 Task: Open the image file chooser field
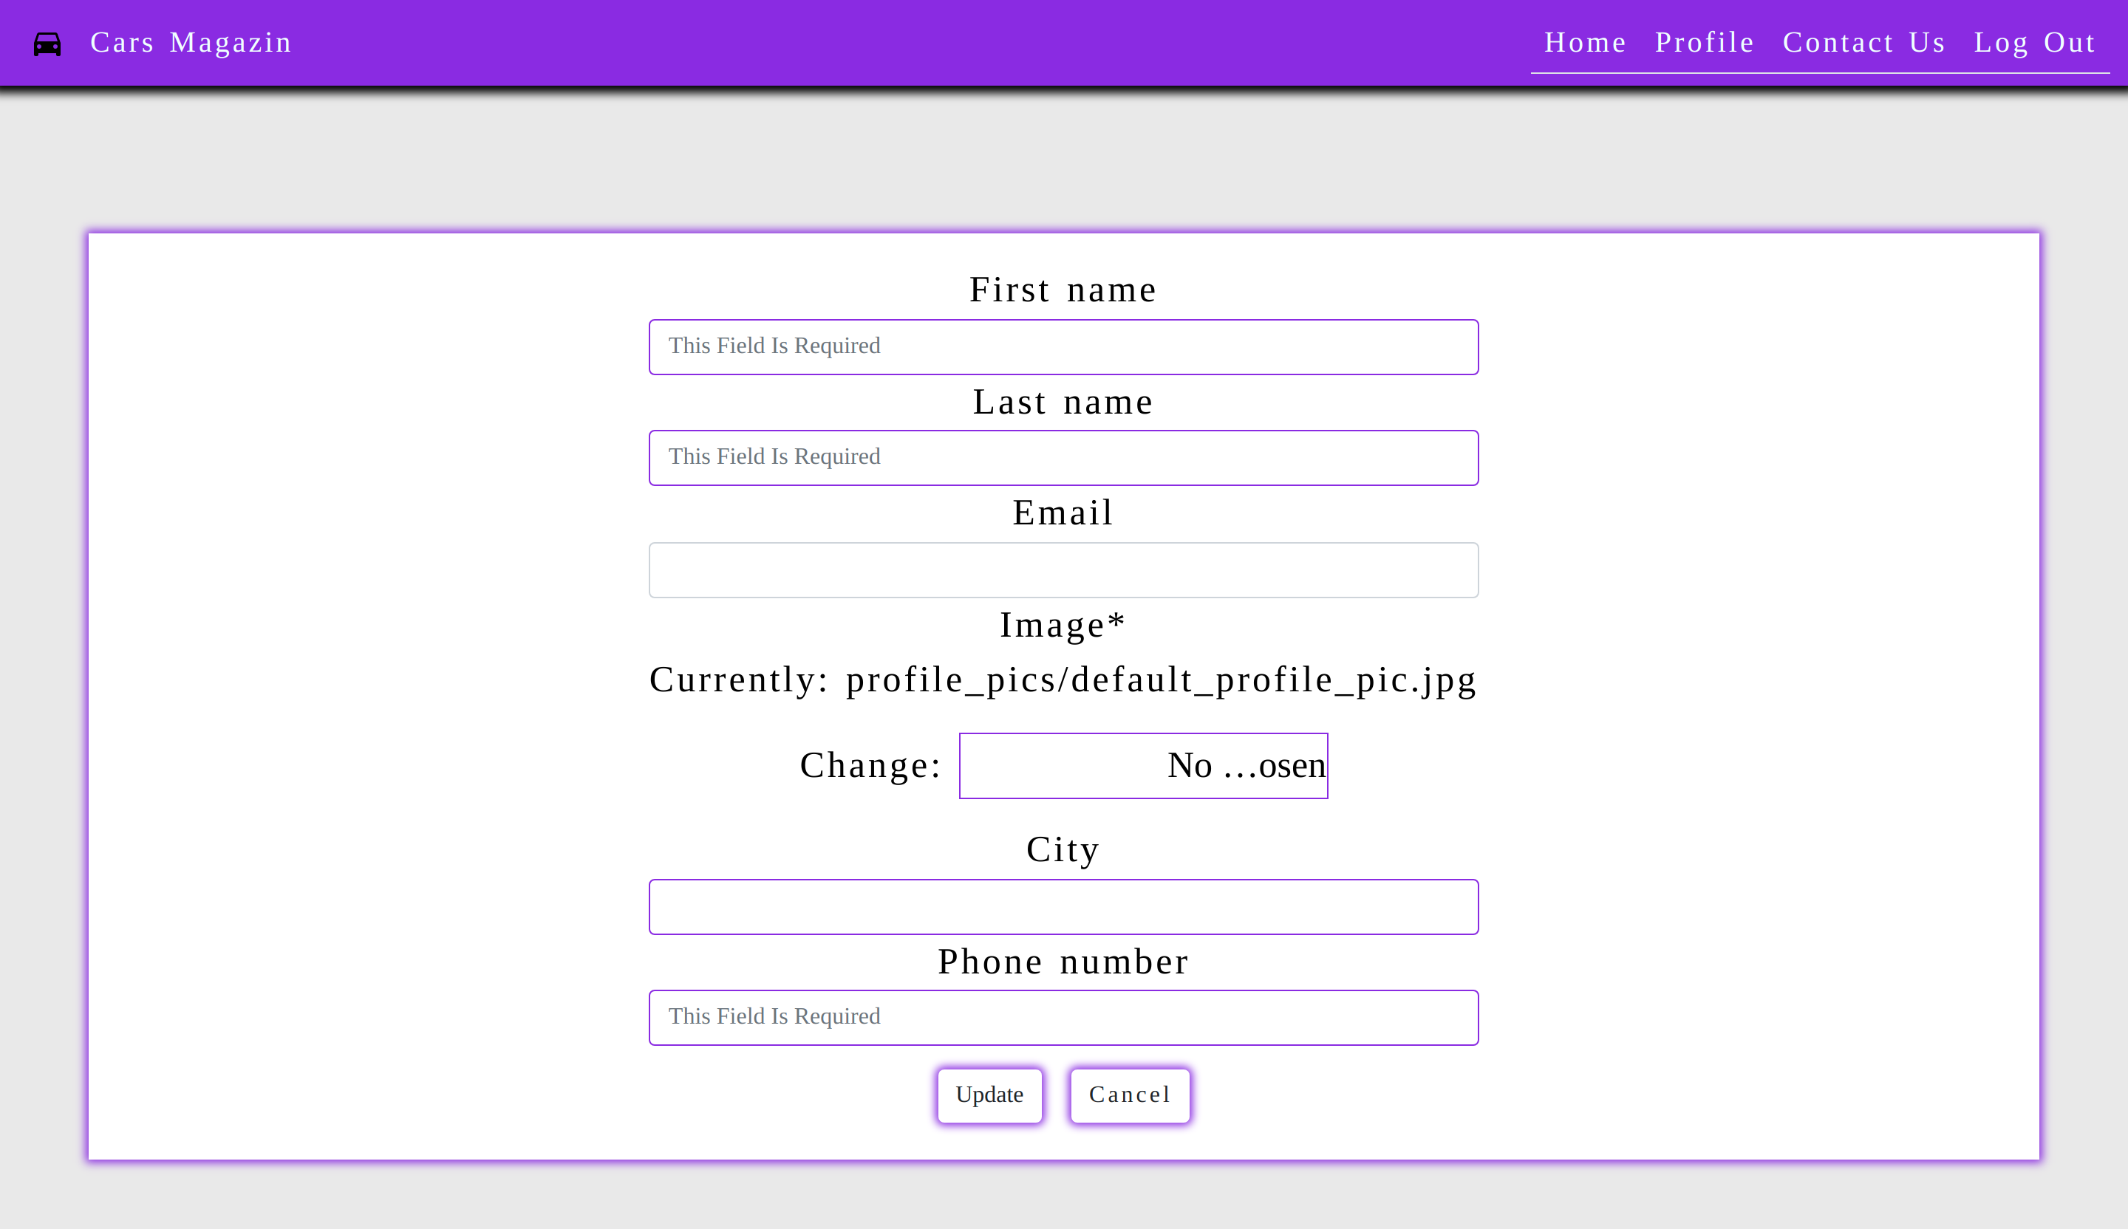click(1142, 766)
